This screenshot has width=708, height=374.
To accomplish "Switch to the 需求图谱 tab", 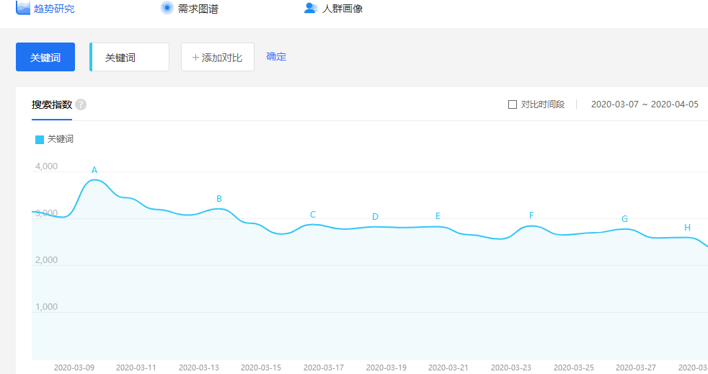I will coord(198,9).
